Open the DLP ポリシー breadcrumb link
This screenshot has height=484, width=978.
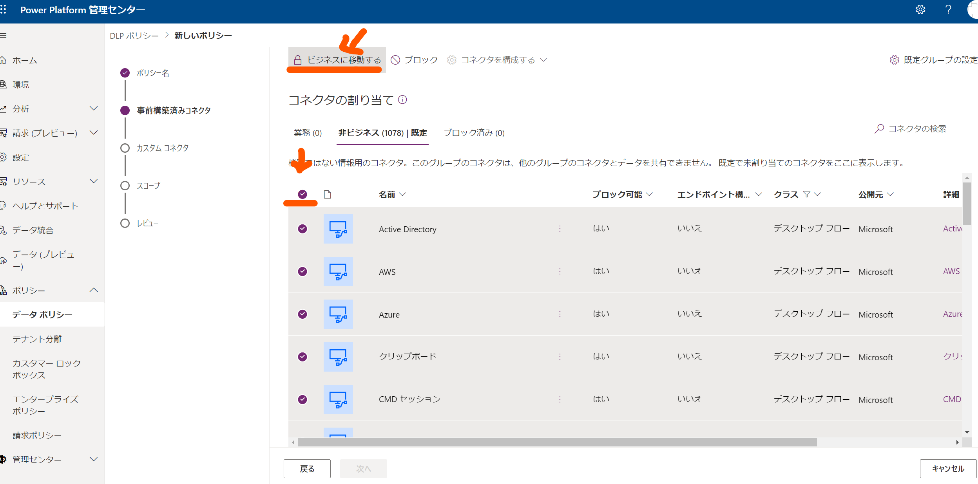tap(133, 35)
